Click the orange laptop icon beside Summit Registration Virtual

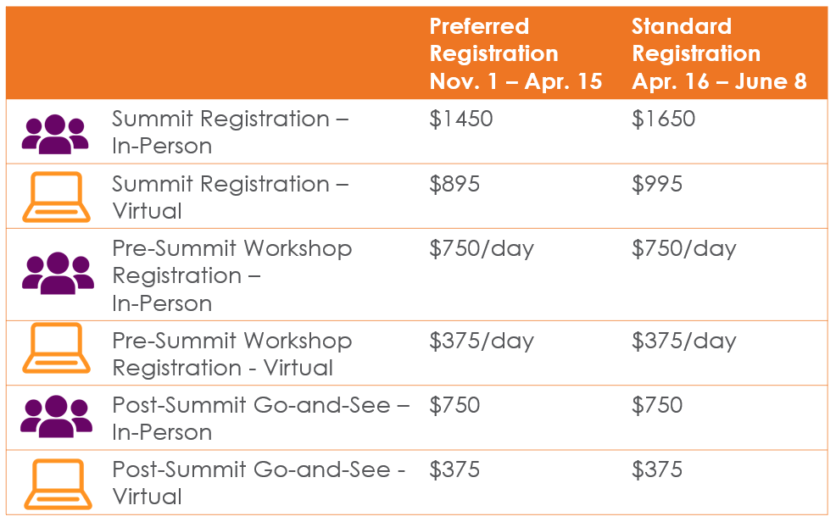click(x=56, y=197)
